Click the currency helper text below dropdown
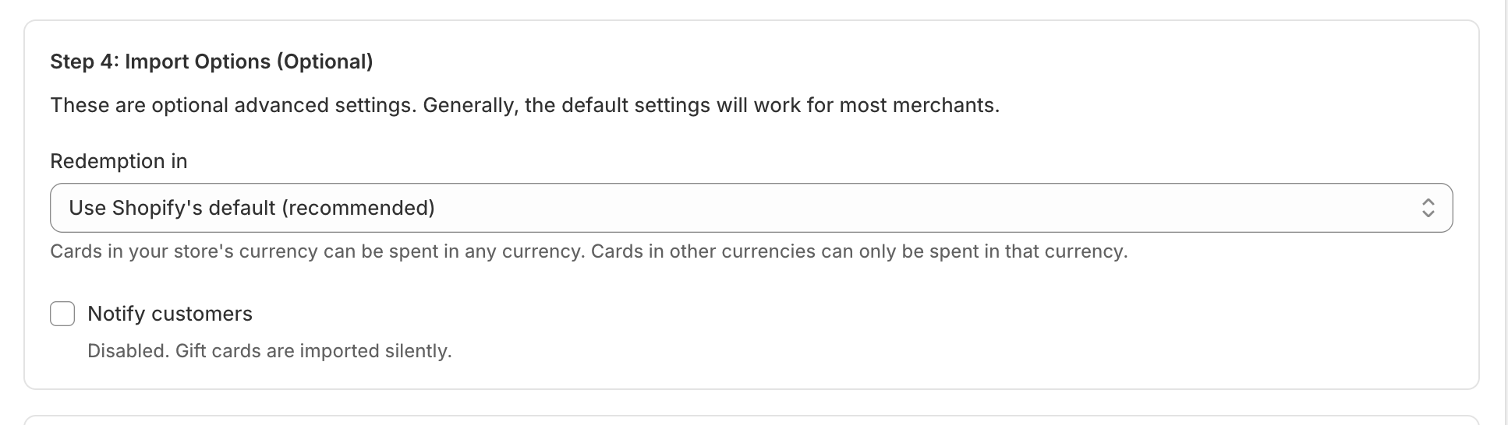 589,251
